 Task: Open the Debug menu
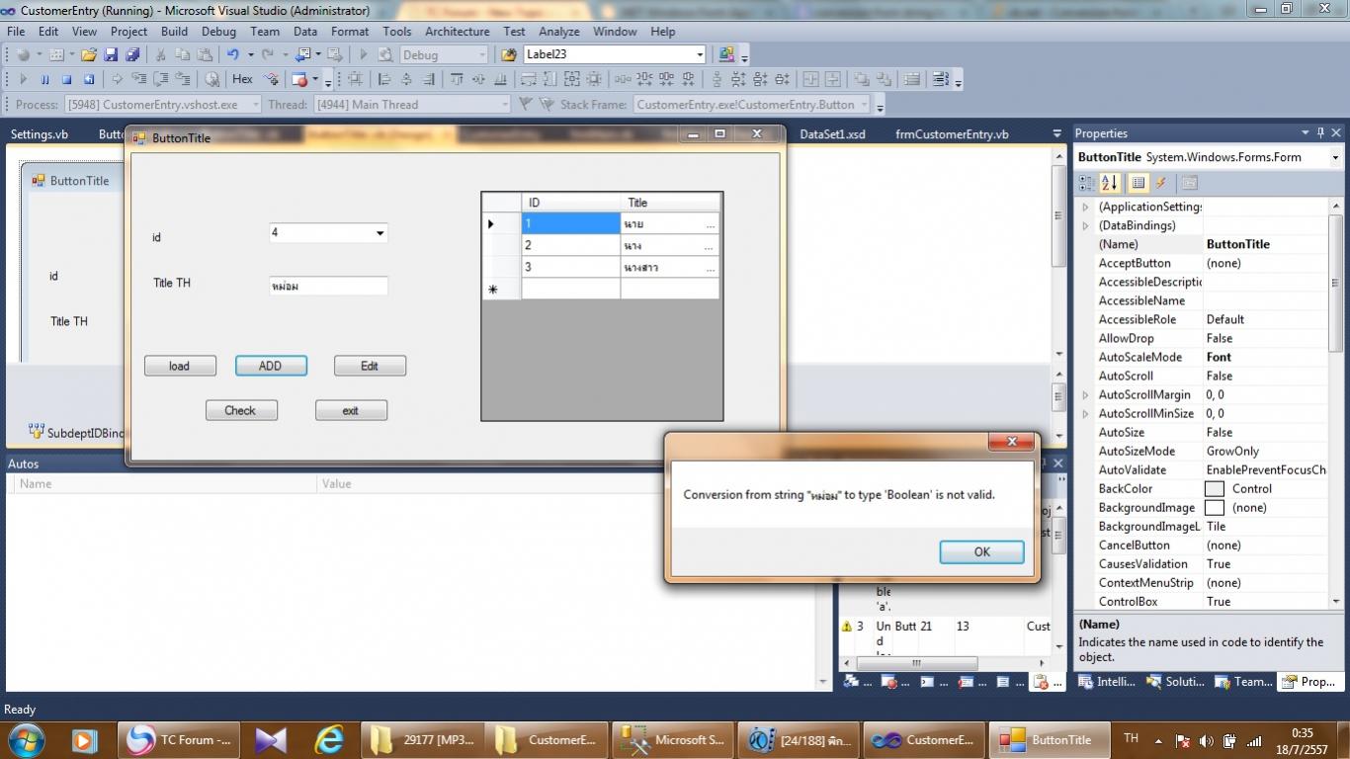[x=218, y=32]
